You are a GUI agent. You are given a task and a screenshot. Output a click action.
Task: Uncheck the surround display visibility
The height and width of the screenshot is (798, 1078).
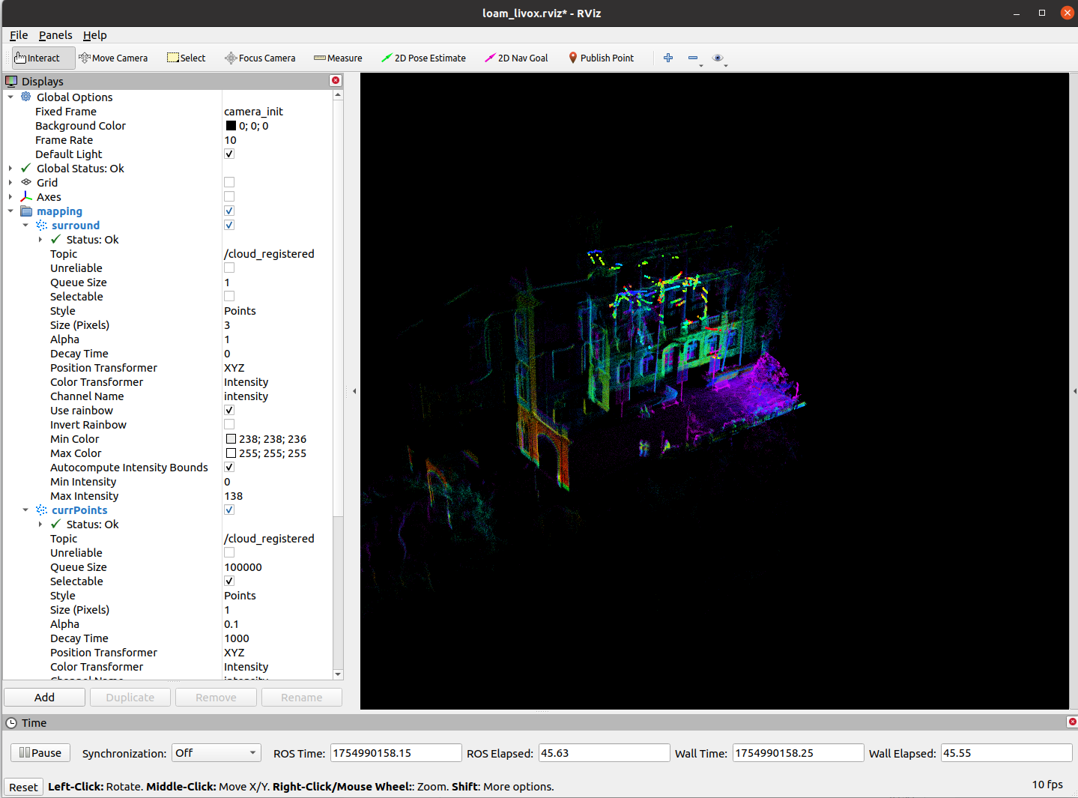click(x=228, y=225)
